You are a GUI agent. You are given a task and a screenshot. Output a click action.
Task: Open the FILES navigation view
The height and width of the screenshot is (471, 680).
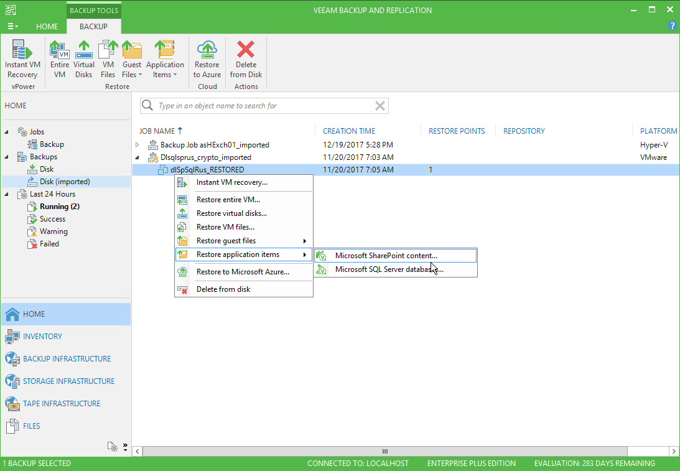coord(66,426)
